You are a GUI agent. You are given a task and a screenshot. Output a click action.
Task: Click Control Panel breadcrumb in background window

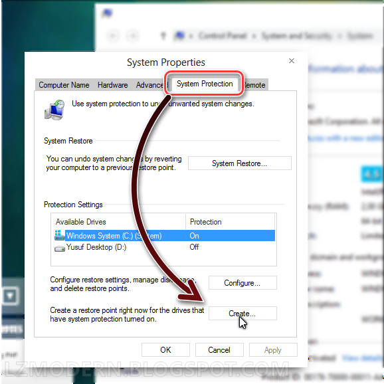tap(223, 36)
